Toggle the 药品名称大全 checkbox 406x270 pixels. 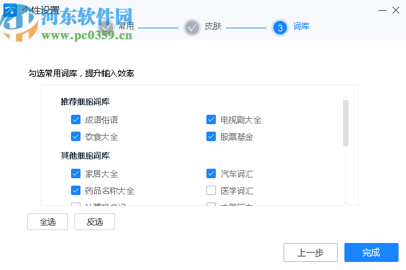pos(76,190)
